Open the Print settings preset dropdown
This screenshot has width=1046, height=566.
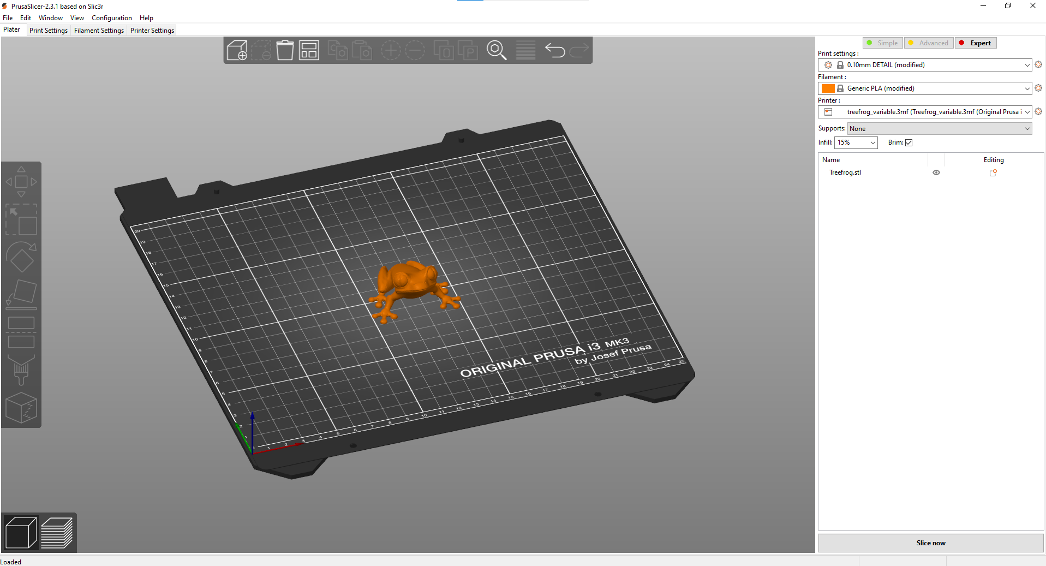point(925,65)
